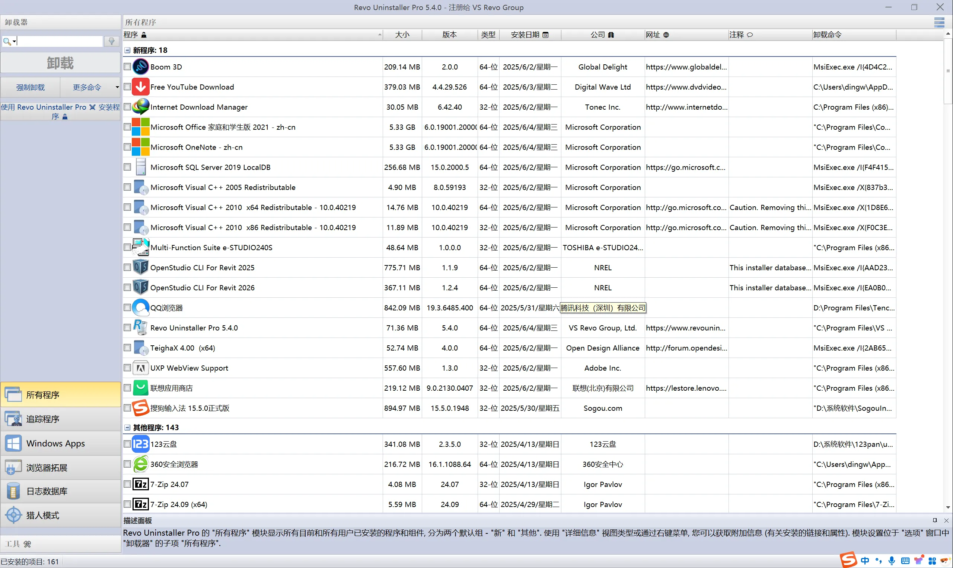Check the box for QQ浏览器
The height and width of the screenshot is (568, 953).
pyautogui.click(x=127, y=308)
